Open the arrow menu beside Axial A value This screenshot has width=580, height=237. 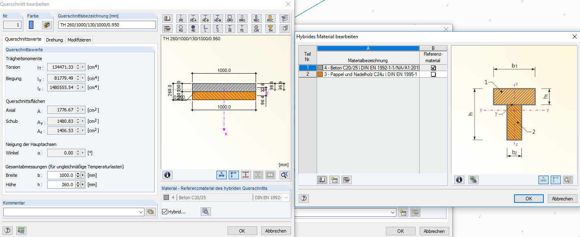[83, 110]
